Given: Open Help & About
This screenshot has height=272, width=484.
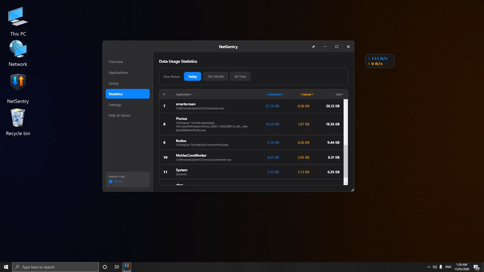Looking at the screenshot, I should 128,115.
